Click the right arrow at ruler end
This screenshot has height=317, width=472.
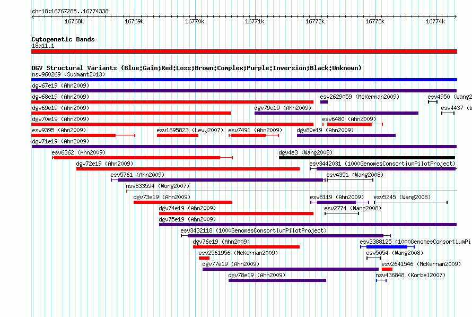coord(456,17)
